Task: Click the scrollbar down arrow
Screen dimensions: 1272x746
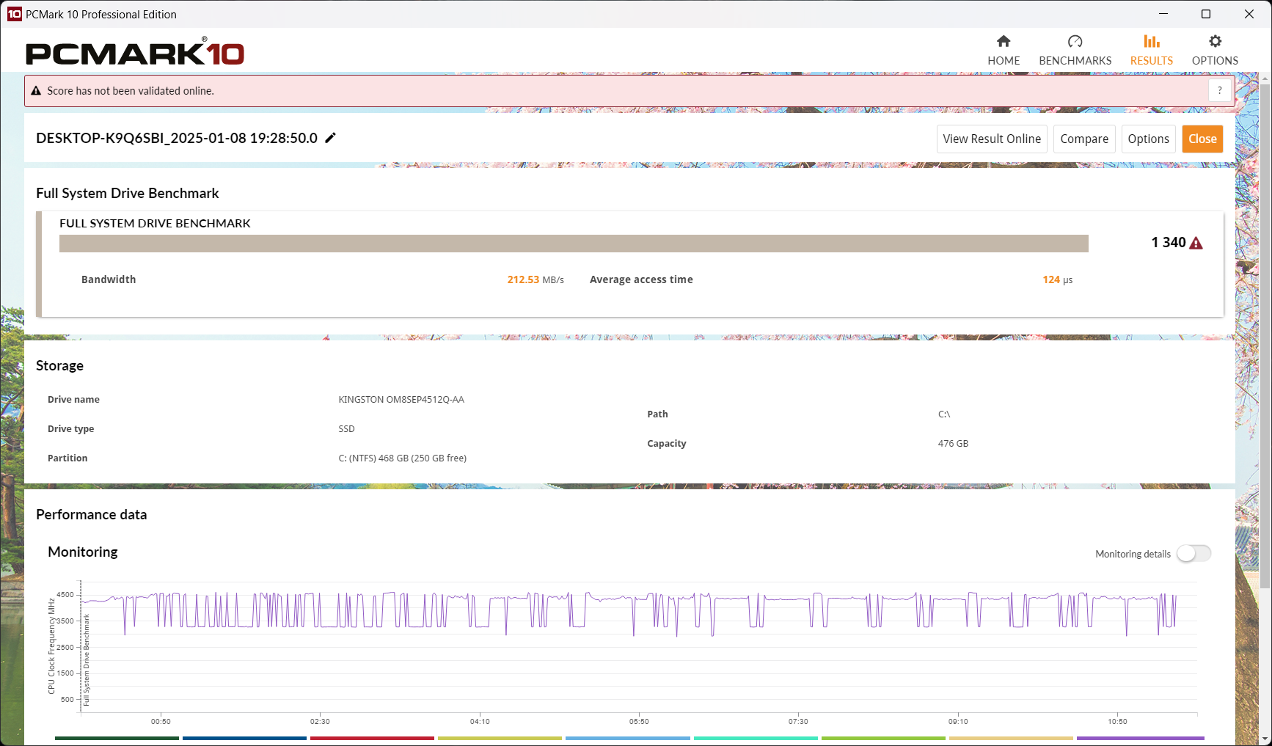Action: [x=1265, y=739]
